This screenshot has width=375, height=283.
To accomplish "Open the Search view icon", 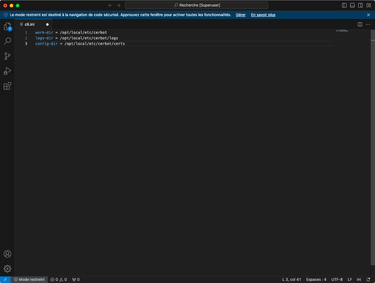I will [7, 41].
